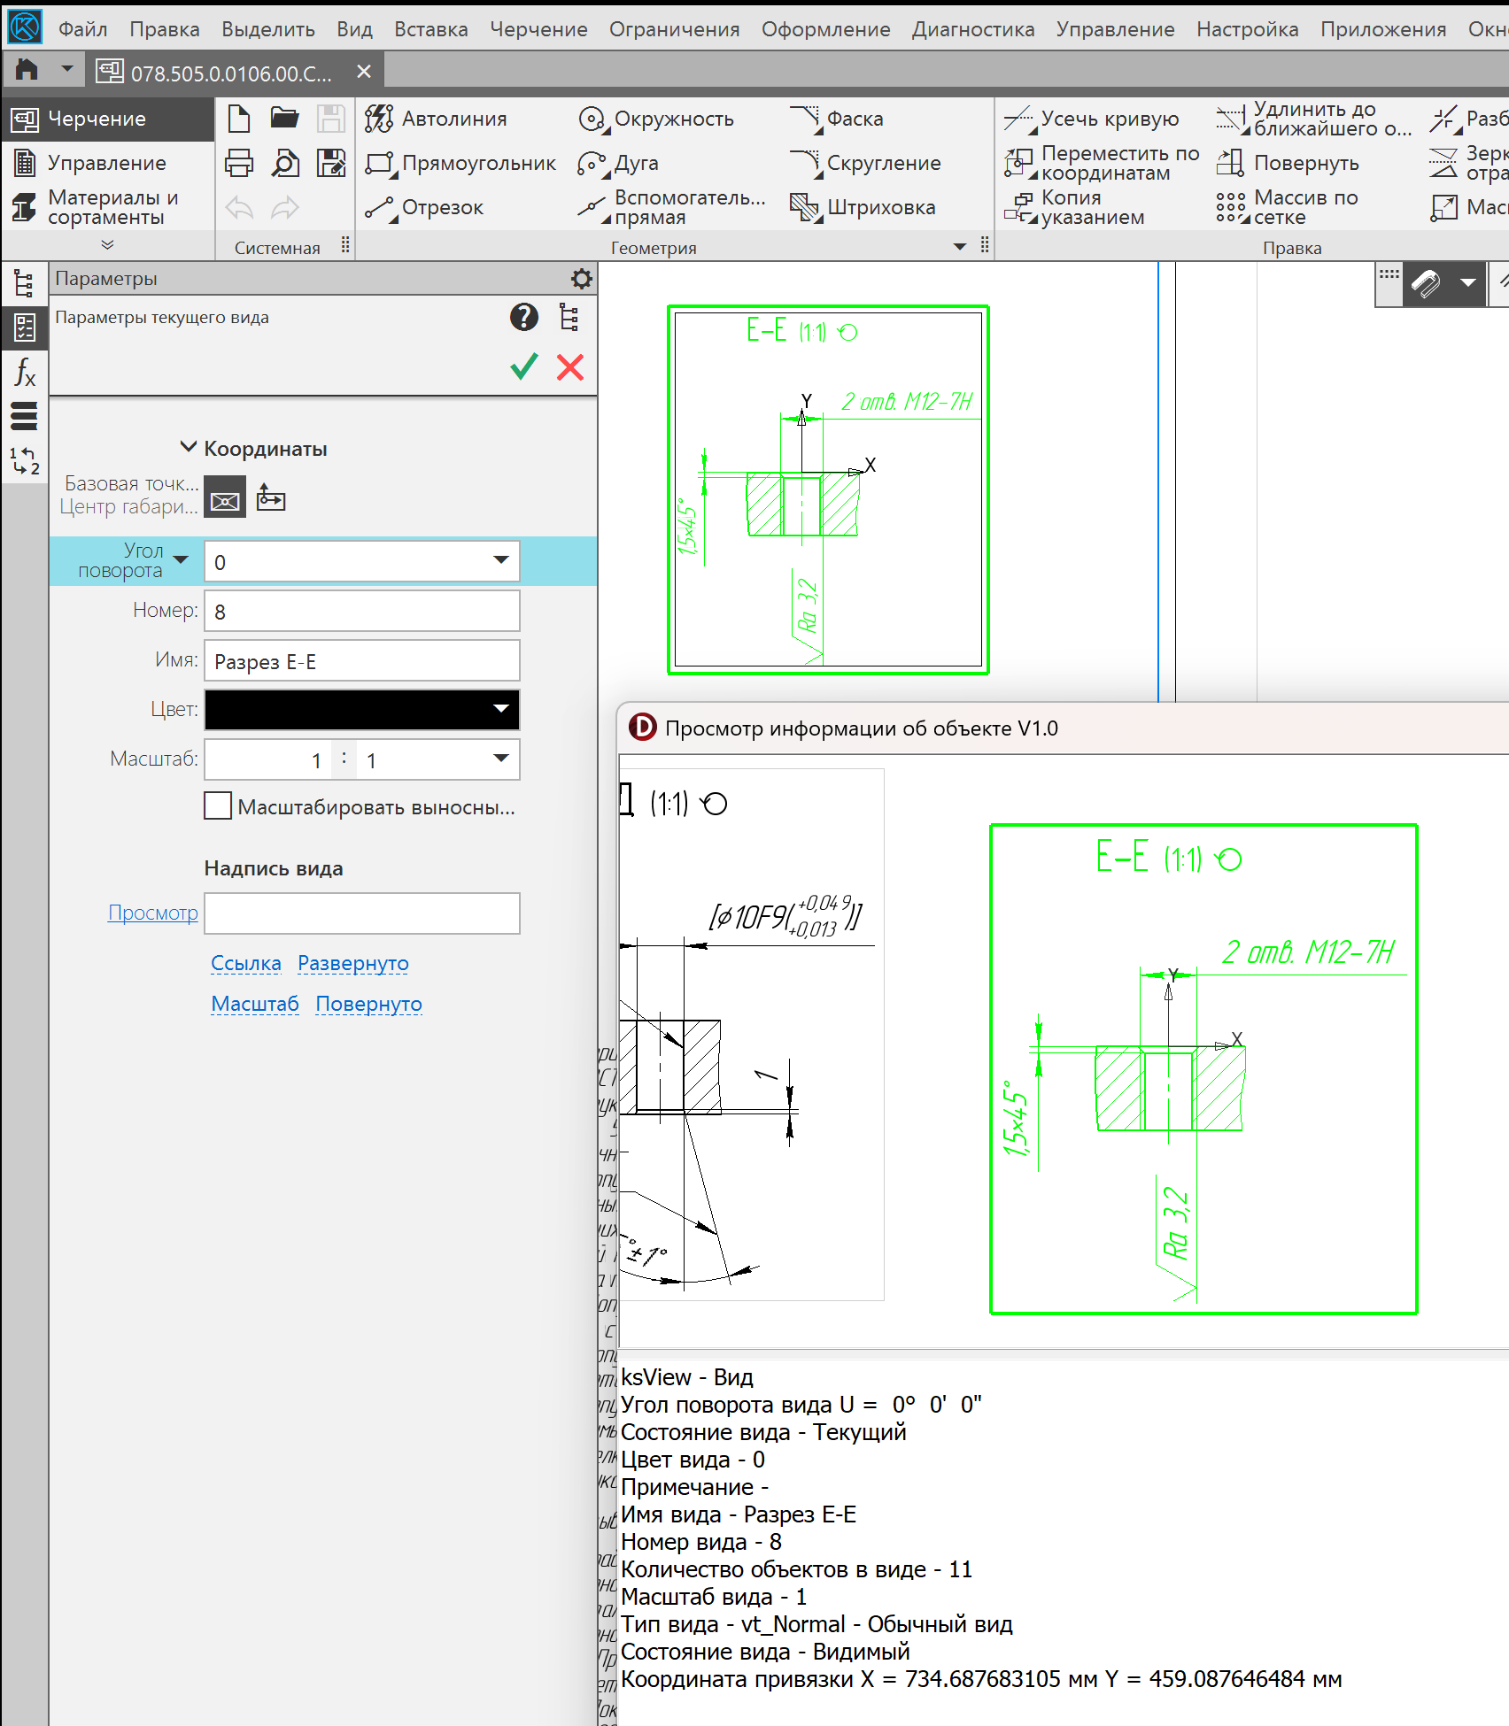Open the black Цвет color picker
Image resolution: width=1509 pixels, height=1726 pixels.
coord(361,710)
